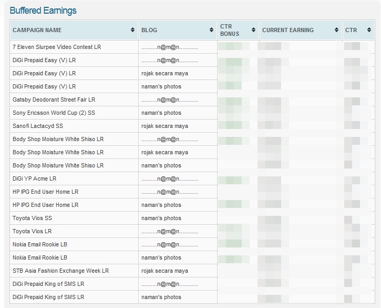Click sort arrows in last CTR header
This screenshot has width=381, height=308.
(x=369, y=30)
